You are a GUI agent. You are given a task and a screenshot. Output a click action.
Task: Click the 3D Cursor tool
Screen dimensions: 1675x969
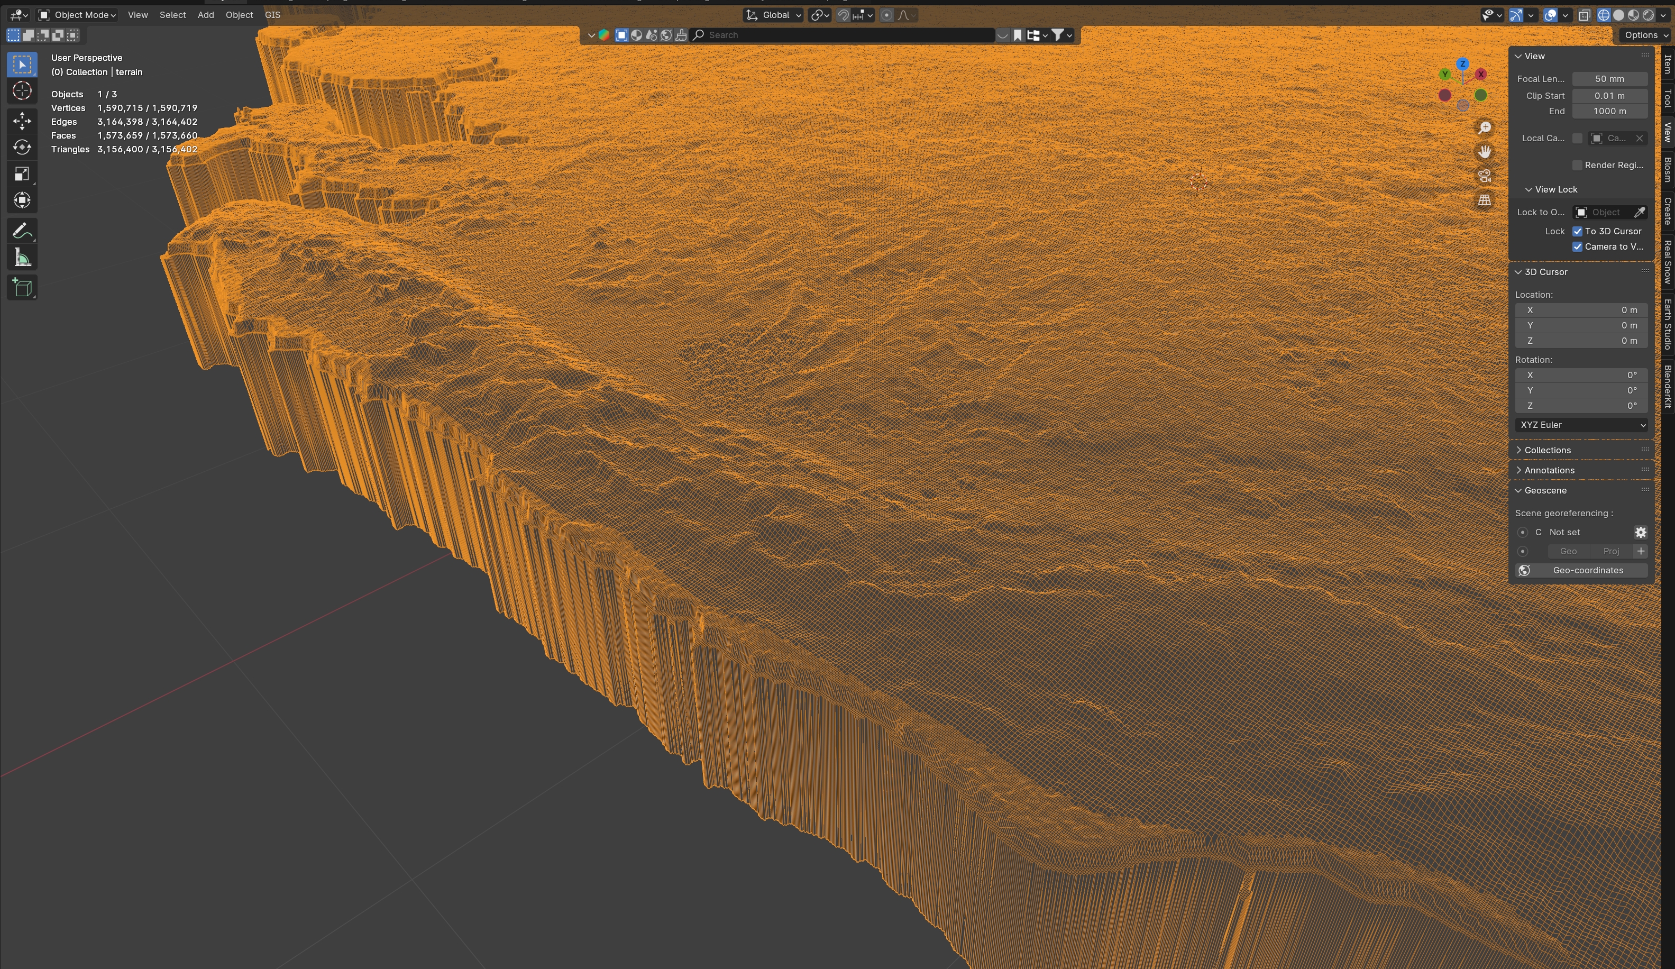tap(22, 91)
